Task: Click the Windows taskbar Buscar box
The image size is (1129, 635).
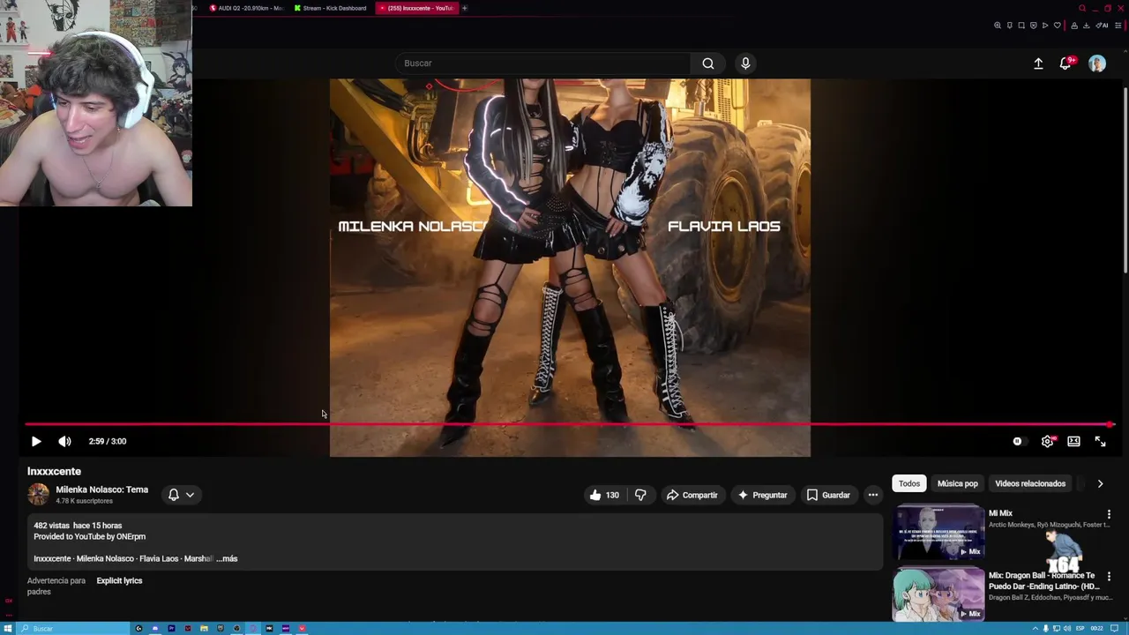Action: (73, 628)
